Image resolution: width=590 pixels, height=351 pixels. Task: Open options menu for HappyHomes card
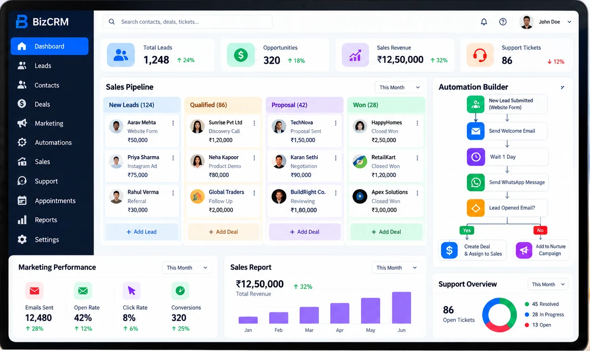click(417, 123)
